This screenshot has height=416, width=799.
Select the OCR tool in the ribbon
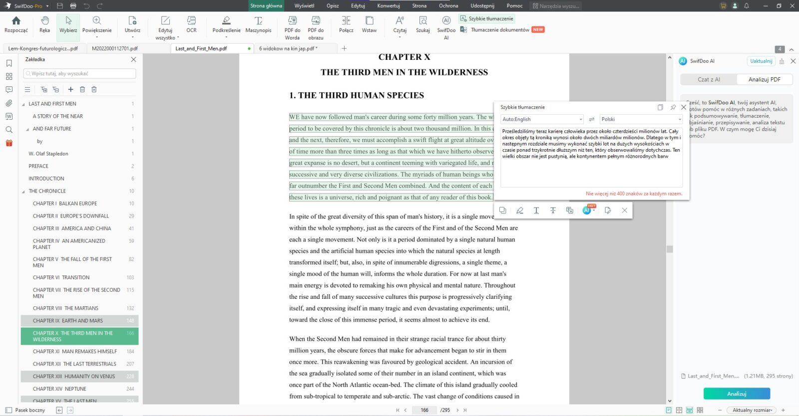(x=191, y=24)
